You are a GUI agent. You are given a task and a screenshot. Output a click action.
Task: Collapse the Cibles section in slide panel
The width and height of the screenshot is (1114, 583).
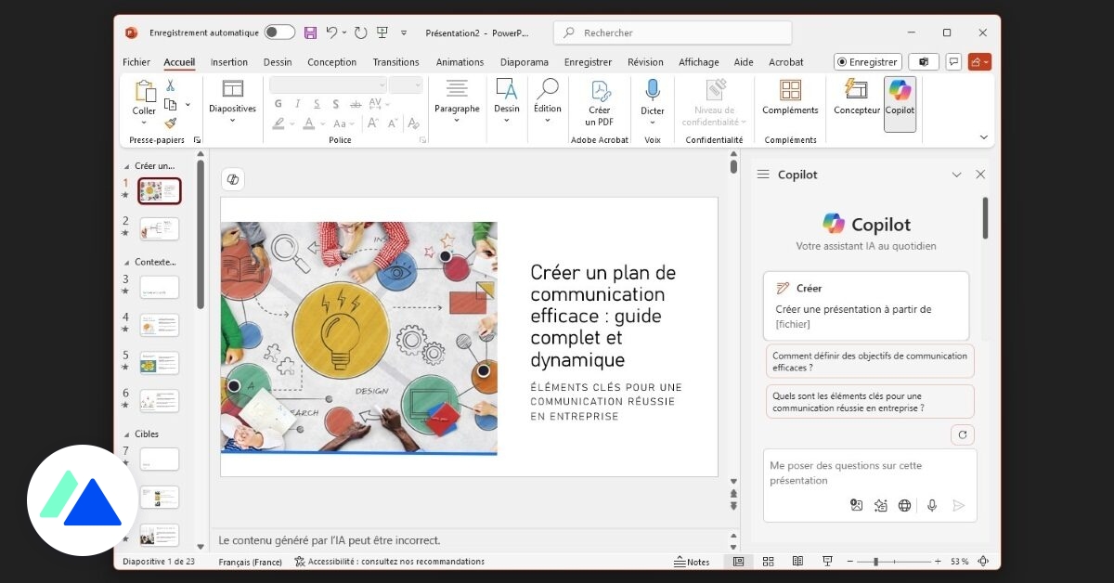pyautogui.click(x=127, y=434)
